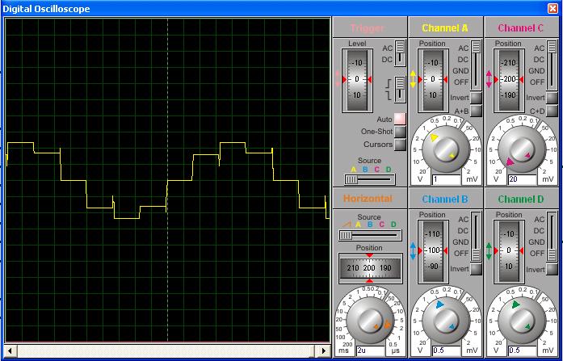
Task: Click the trigger AC/DC coupling switch
Action: pyautogui.click(x=400, y=53)
